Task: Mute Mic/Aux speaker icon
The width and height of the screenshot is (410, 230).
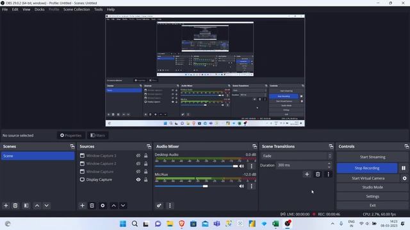Action: (242, 186)
